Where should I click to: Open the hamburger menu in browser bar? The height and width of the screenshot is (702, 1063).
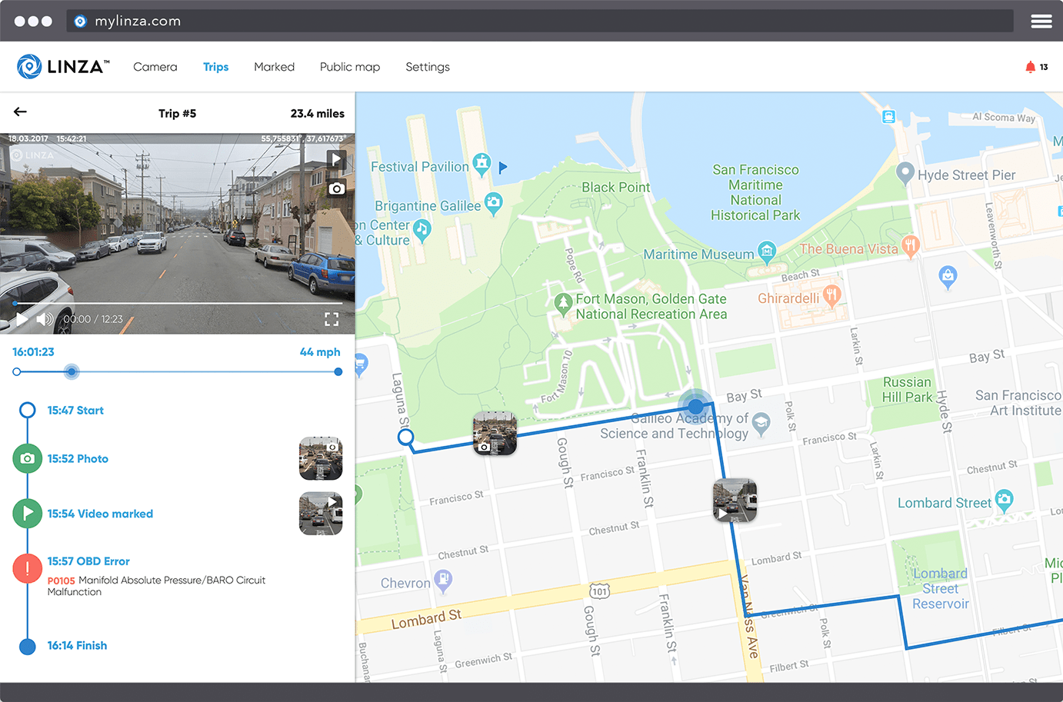click(1041, 22)
